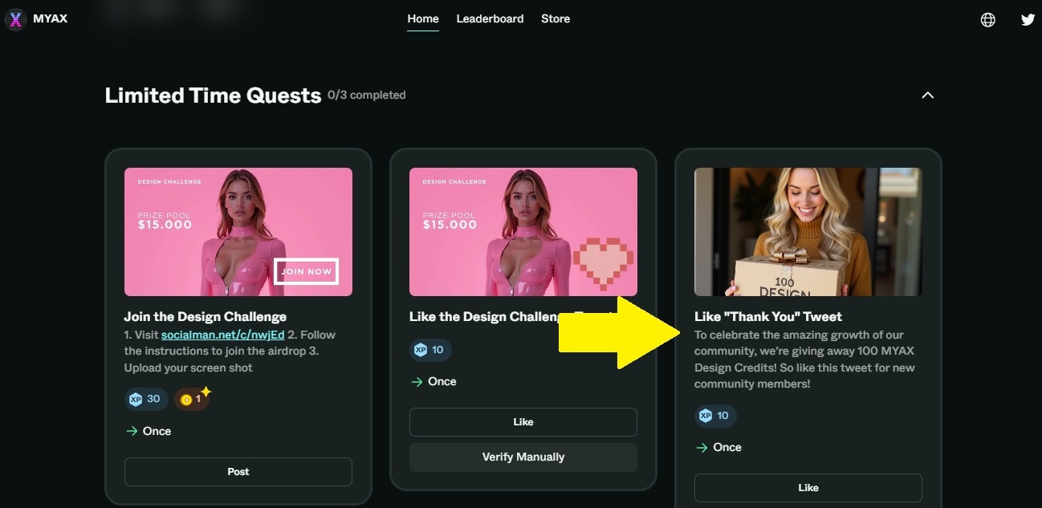Open the Twitter bird icon
Viewport: 1042px width, 508px height.
point(1028,20)
